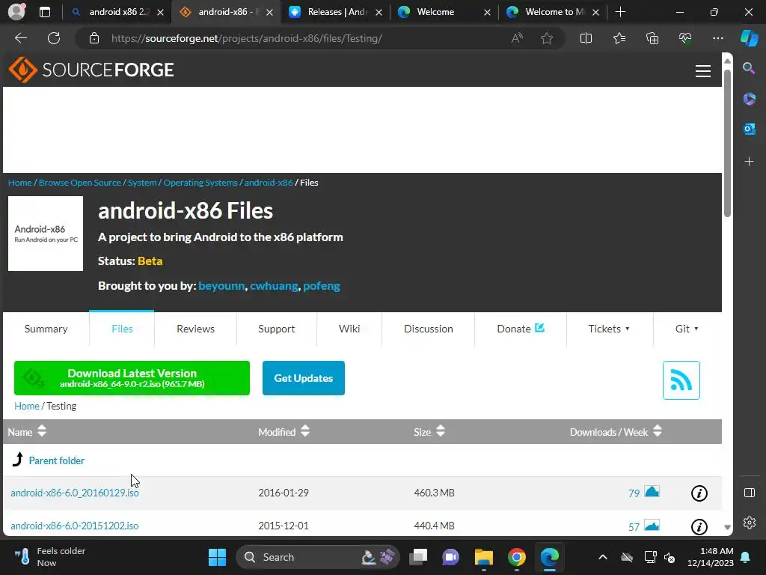Viewport: 766px width, 575px height.
Task: Open Edge tab actions menu
Action: (x=44, y=12)
